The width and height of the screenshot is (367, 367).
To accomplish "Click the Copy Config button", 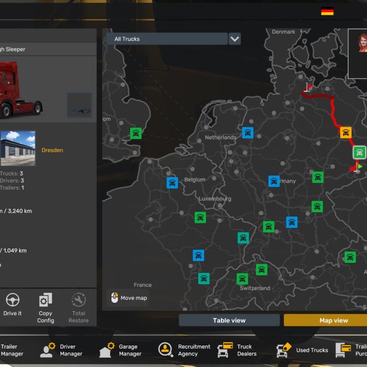I will click(x=45, y=307).
